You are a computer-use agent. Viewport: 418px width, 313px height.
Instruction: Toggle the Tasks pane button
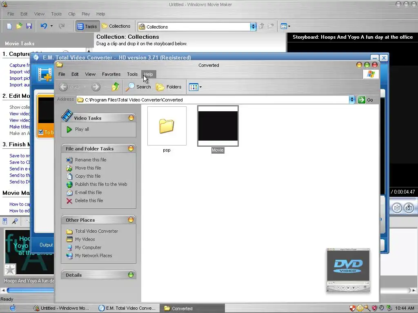[87, 26]
